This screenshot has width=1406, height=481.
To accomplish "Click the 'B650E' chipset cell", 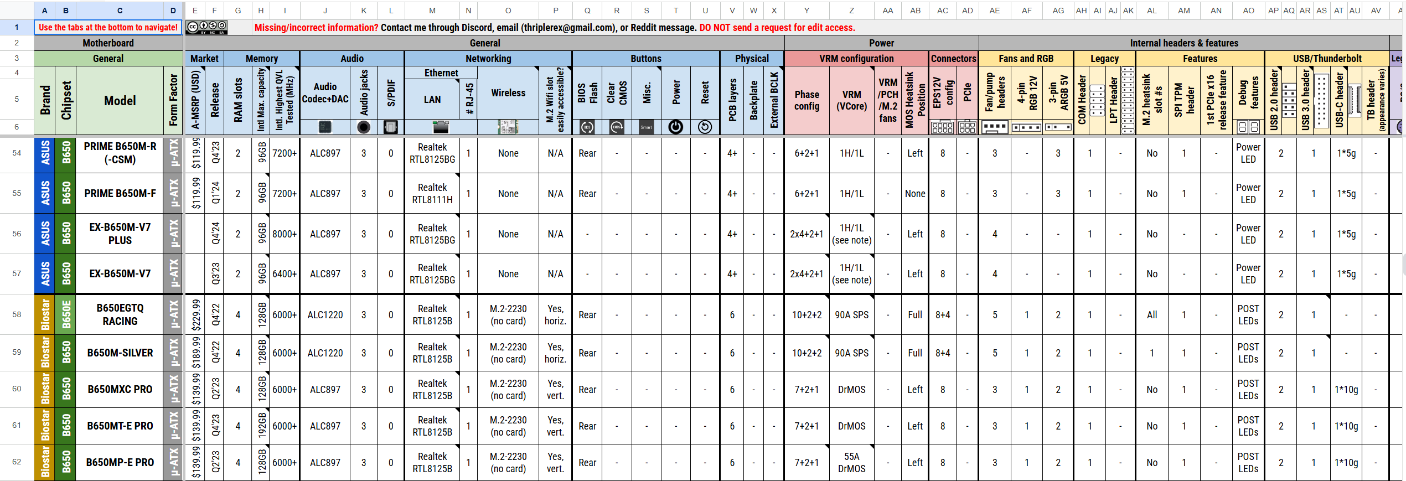I will click(x=66, y=314).
